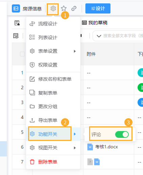Open the gray unknown file icon in row 7
The height and width of the screenshot is (175, 143).
90,162
